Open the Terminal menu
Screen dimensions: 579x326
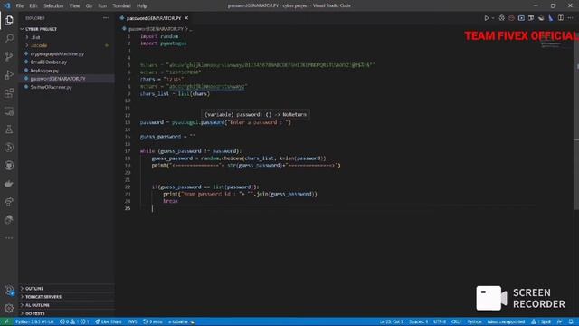[x=121, y=6]
